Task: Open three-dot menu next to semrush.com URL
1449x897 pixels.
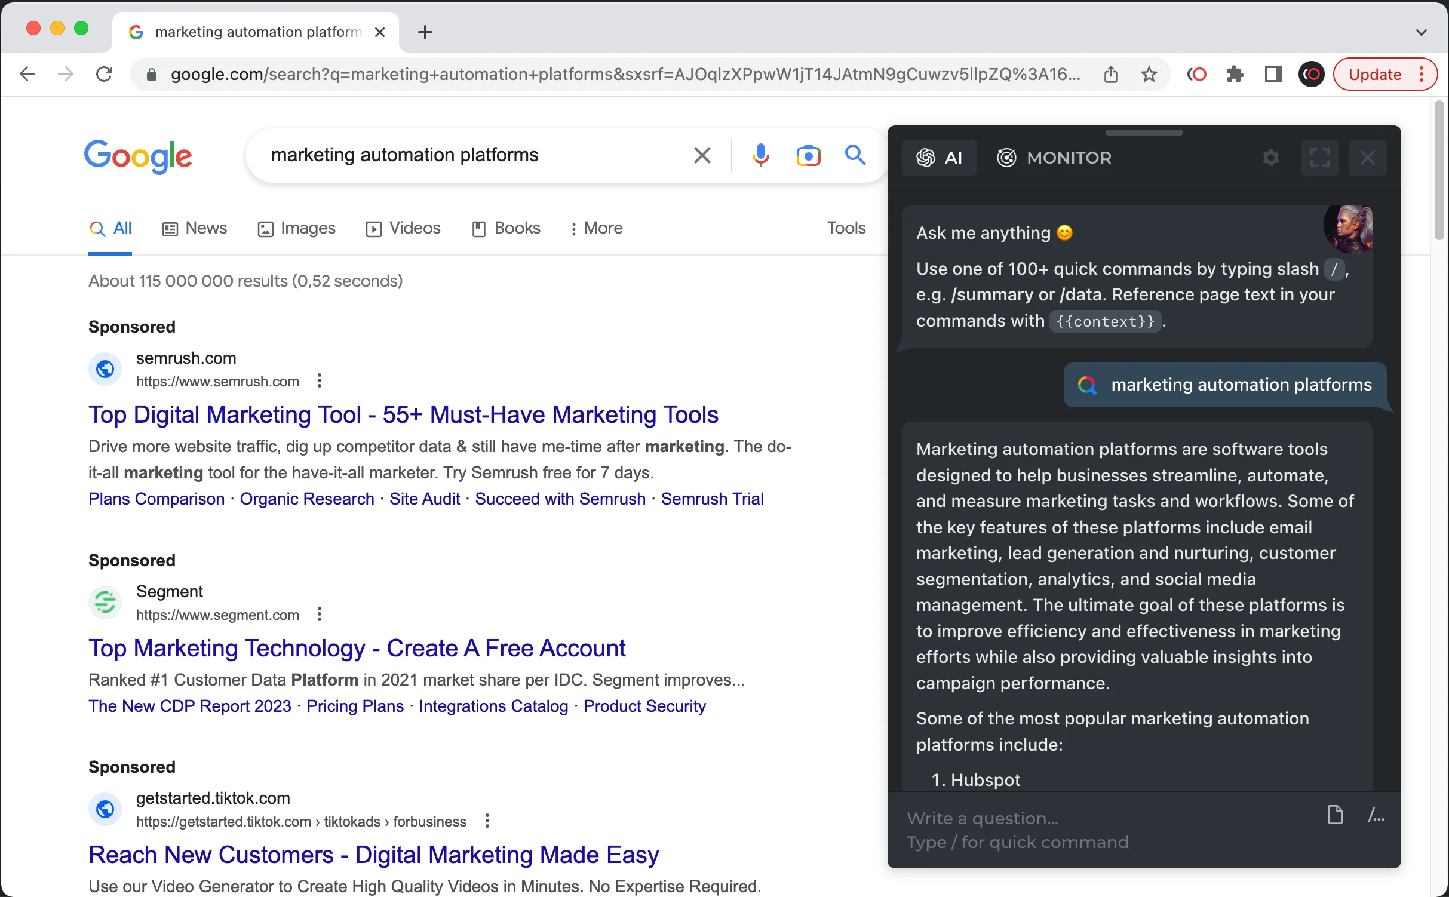Action: [x=320, y=381]
